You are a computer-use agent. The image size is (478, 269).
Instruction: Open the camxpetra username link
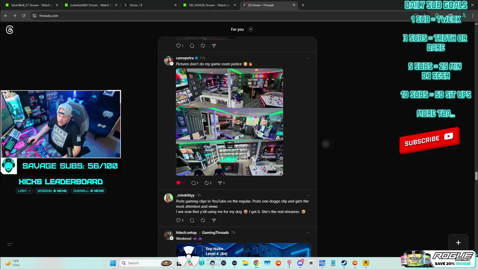pos(185,58)
